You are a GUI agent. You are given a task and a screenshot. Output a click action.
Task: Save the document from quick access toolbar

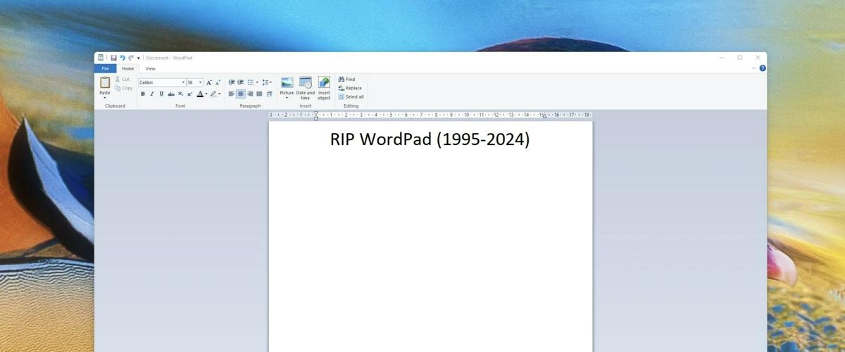pyautogui.click(x=113, y=58)
